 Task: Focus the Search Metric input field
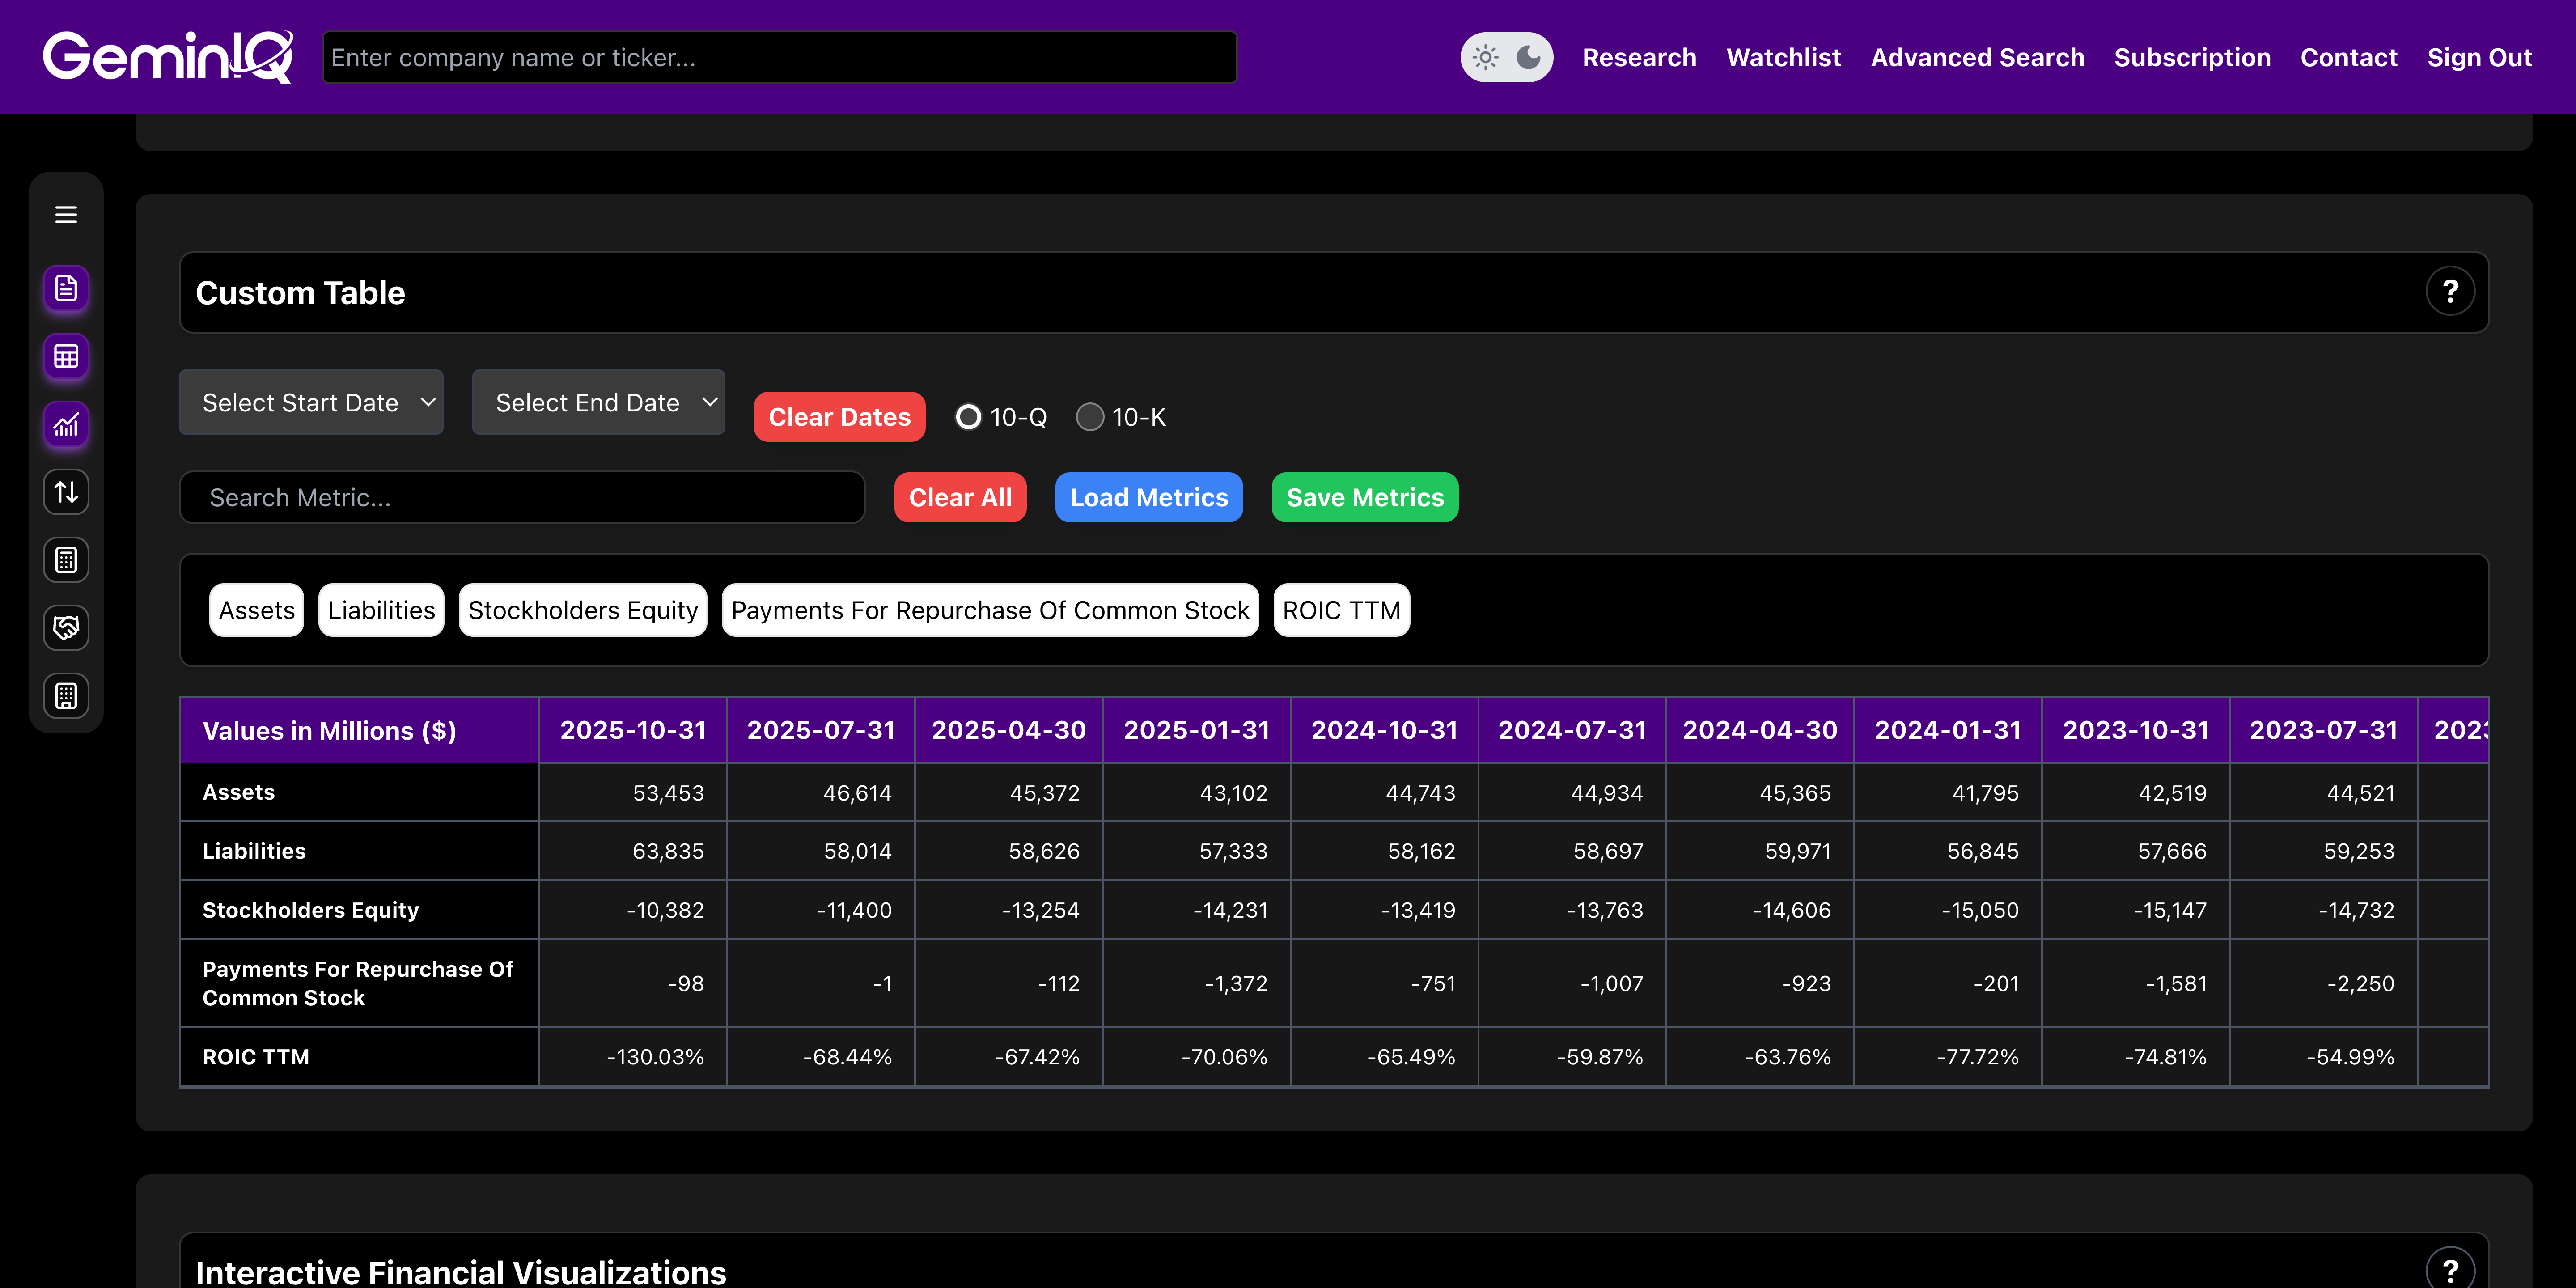point(522,497)
